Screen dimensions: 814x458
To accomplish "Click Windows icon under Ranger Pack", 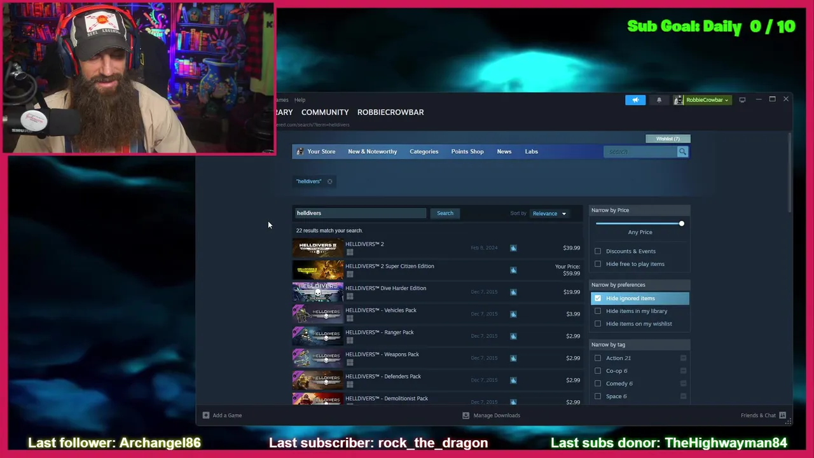I will pos(350,340).
